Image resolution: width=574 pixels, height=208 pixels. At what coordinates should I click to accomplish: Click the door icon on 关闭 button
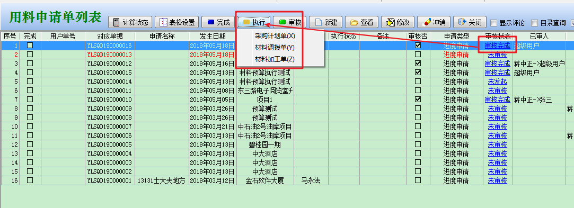click(x=462, y=22)
